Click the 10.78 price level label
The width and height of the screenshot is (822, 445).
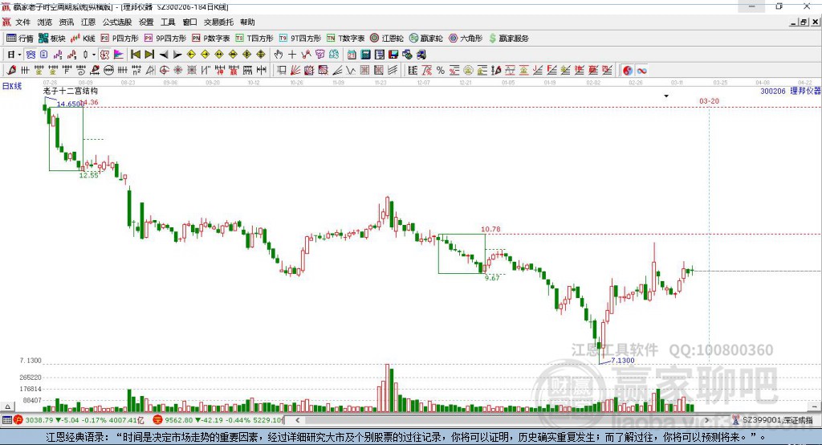point(490,229)
